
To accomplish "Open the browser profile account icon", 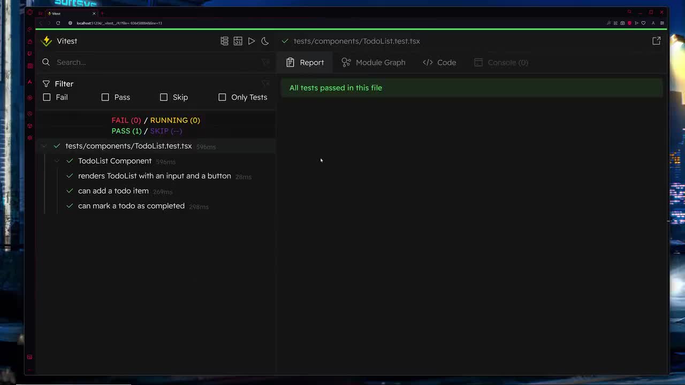I will click(653, 23).
